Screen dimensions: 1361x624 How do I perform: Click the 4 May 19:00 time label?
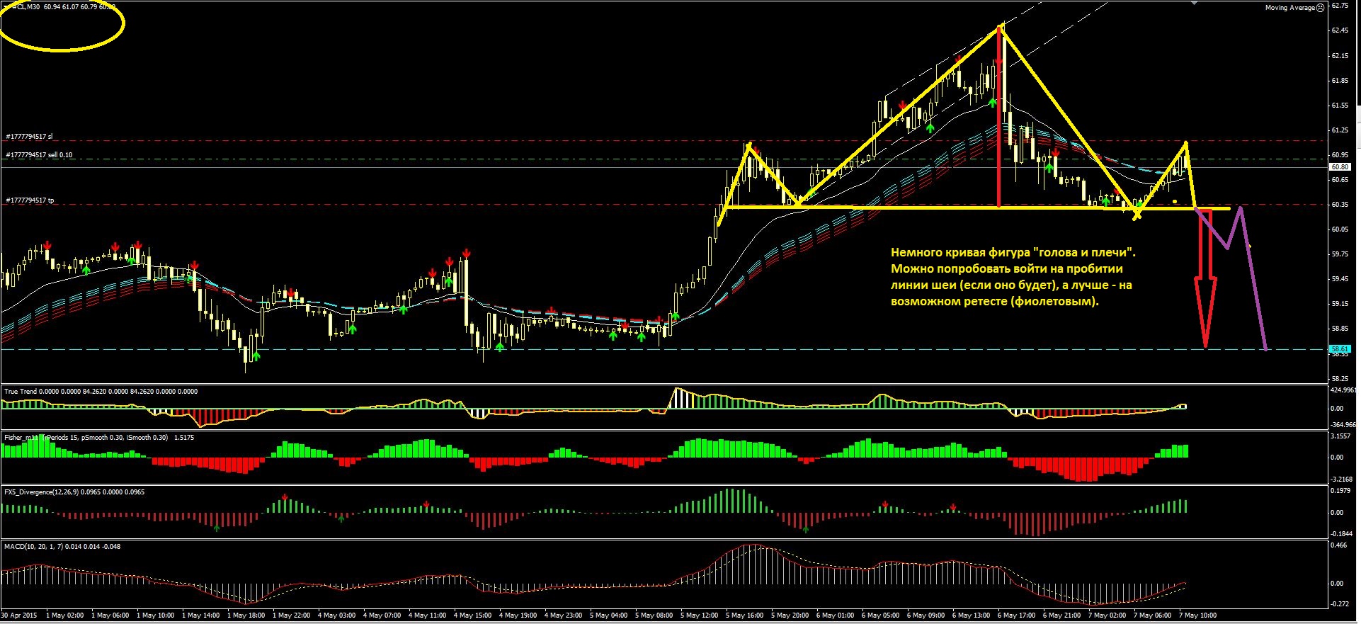click(518, 616)
